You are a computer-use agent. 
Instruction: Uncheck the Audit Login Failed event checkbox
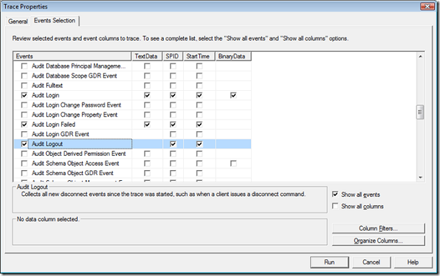25,124
